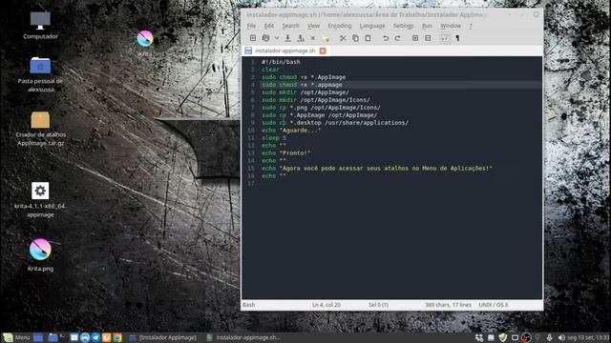Click the microphone tray icon
Viewport: 611px width, 343px height.
[550, 337]
